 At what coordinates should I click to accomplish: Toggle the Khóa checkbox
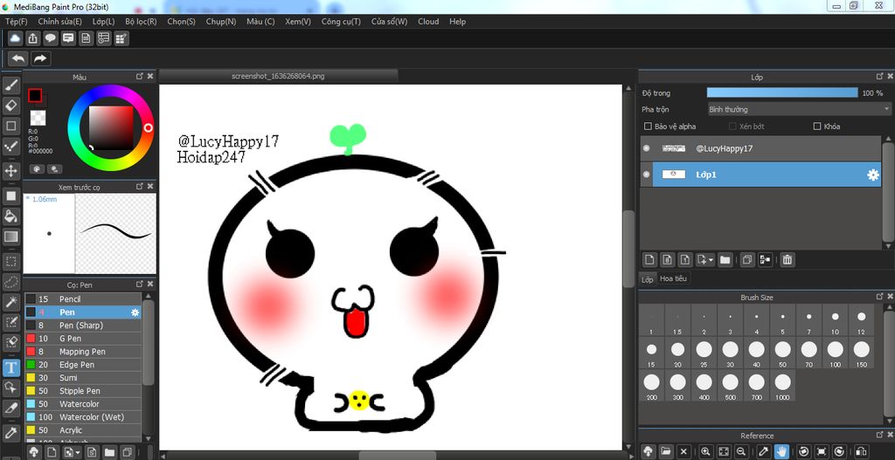pos(817,127)
